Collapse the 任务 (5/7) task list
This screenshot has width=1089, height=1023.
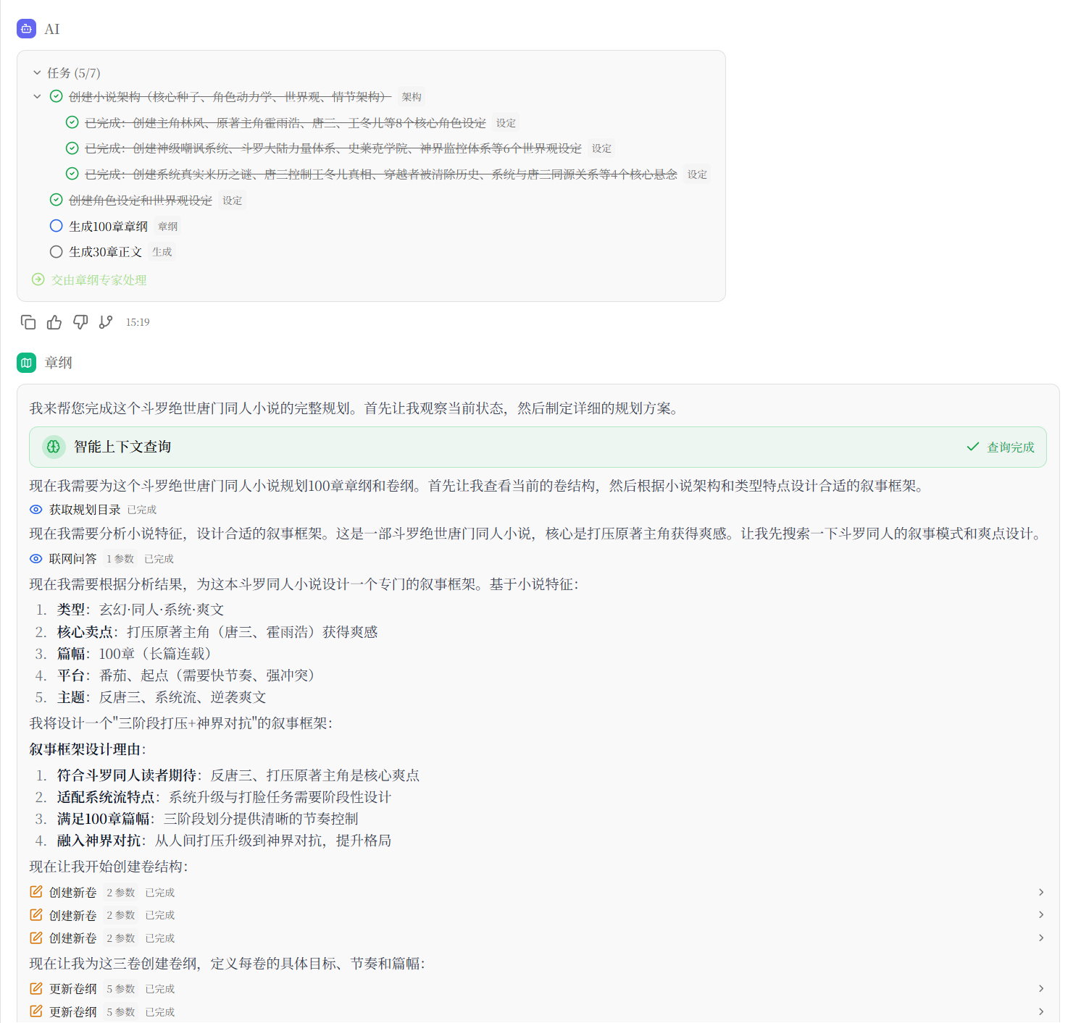point(37,73)
